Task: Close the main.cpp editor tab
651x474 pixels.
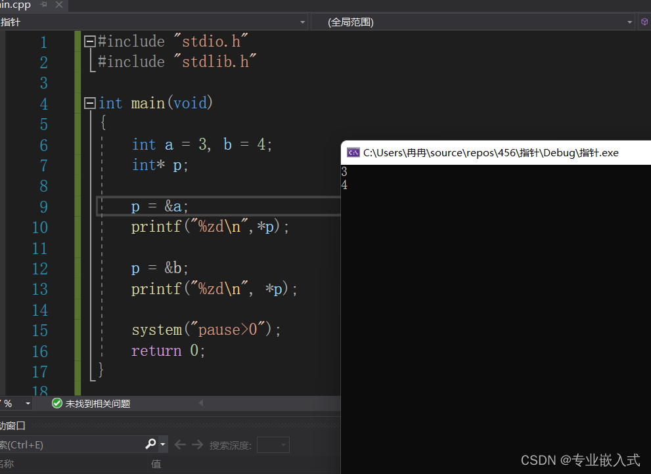Action: [59, 5]
